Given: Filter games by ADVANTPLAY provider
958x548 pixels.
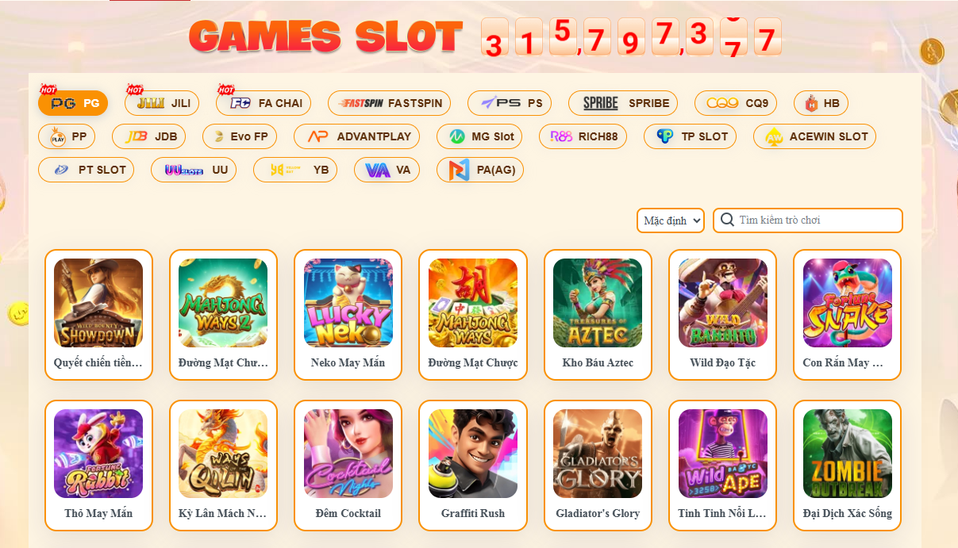Looking at the screenshot, I should point(358,136).
